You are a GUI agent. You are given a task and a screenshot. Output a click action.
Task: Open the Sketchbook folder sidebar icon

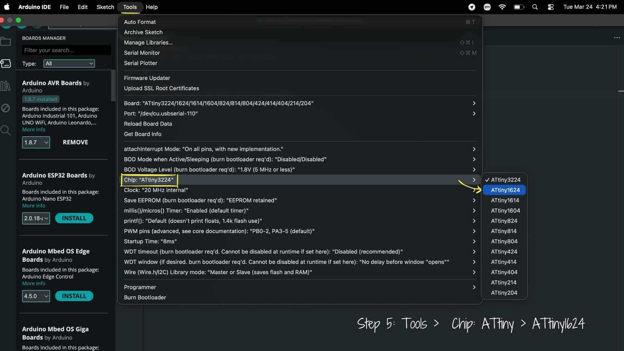click(x=6, y=42)
